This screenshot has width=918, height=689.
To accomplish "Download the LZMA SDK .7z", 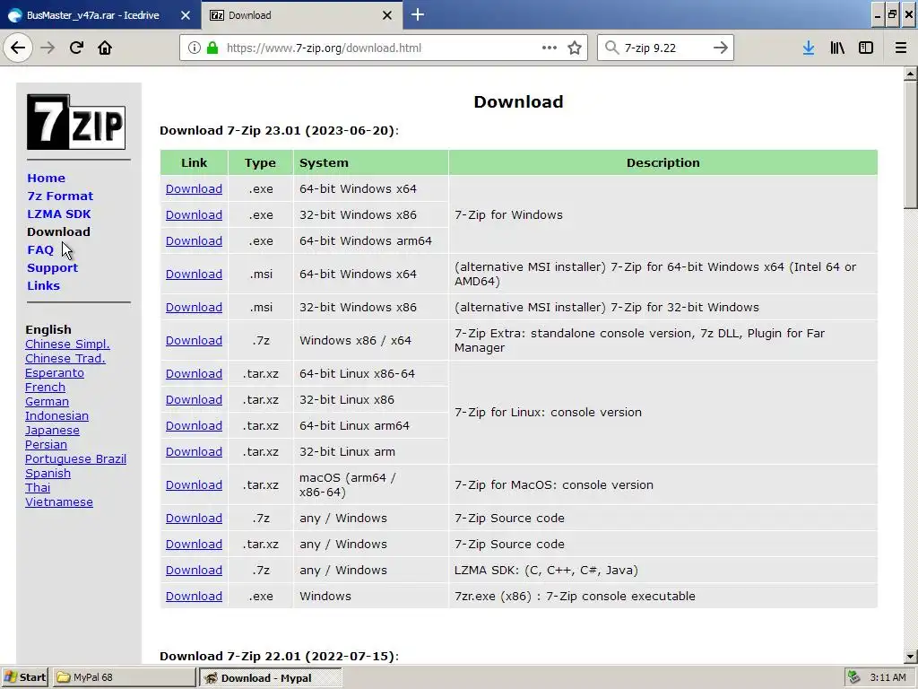I will tap(194, 570).
